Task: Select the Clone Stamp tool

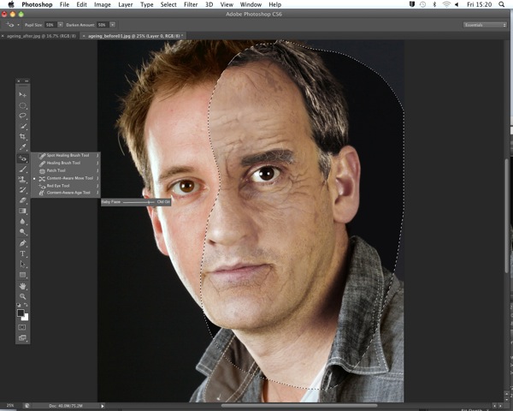Action: [22, 179]
